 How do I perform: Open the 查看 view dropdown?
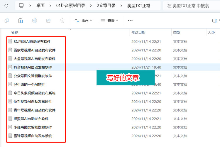pos(109,21)
